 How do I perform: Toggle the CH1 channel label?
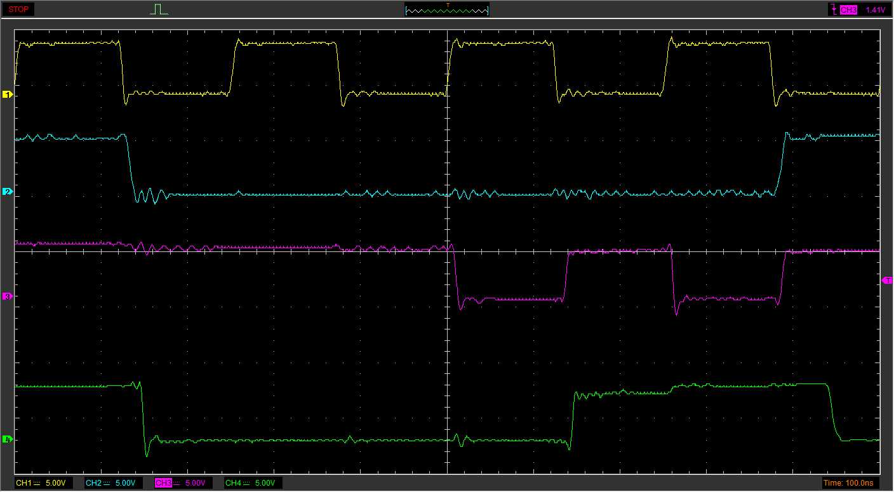click(23, 483)
